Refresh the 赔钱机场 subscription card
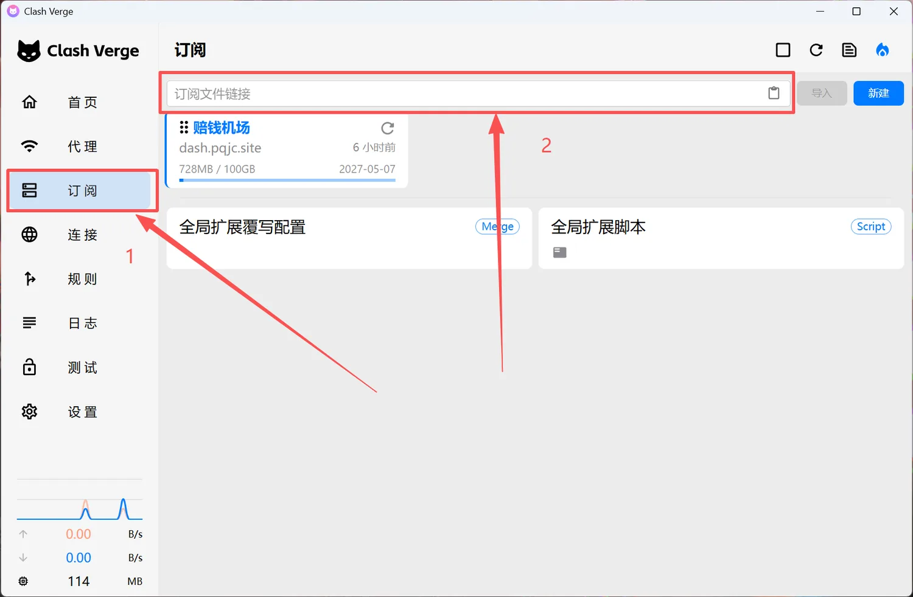The width and height of the screenshot is (913, 597). (388, 128)
